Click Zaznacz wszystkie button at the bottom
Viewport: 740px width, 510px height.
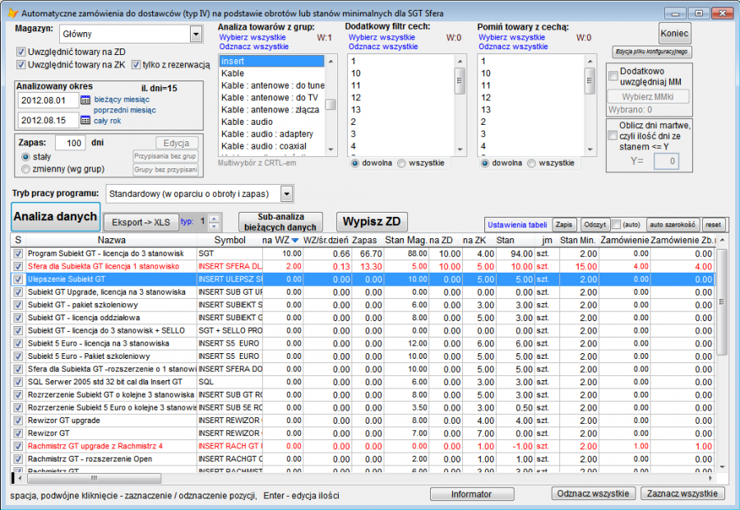[x=682, y=494]
